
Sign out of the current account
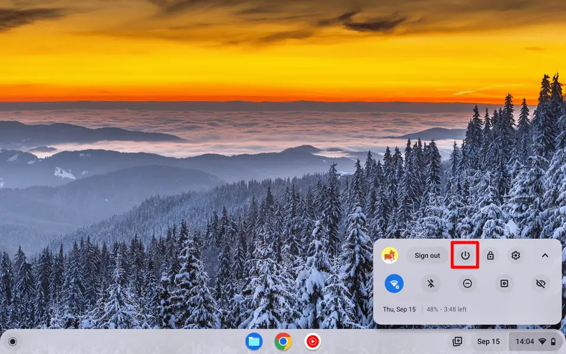426,255
